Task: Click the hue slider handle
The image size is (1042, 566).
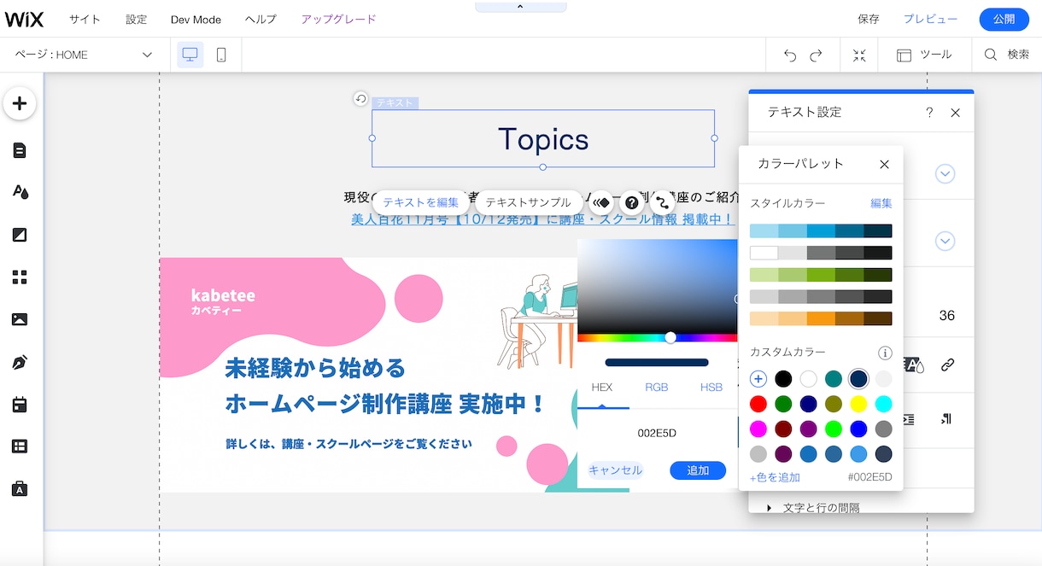Action: click(x=670, y=337)
